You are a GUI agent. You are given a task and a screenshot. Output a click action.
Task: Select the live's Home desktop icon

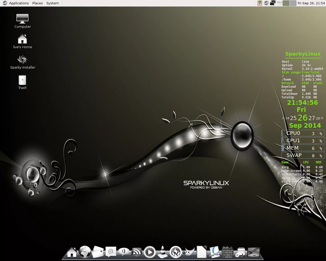(22, 41)
